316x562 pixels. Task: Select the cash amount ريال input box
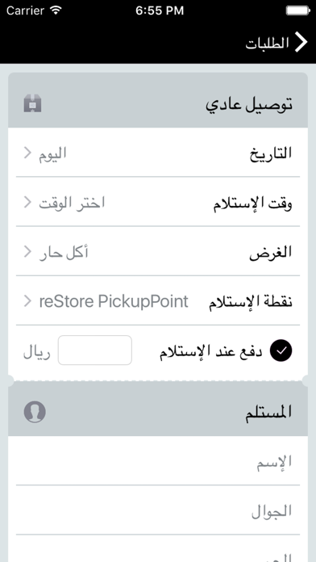(95, 350)
